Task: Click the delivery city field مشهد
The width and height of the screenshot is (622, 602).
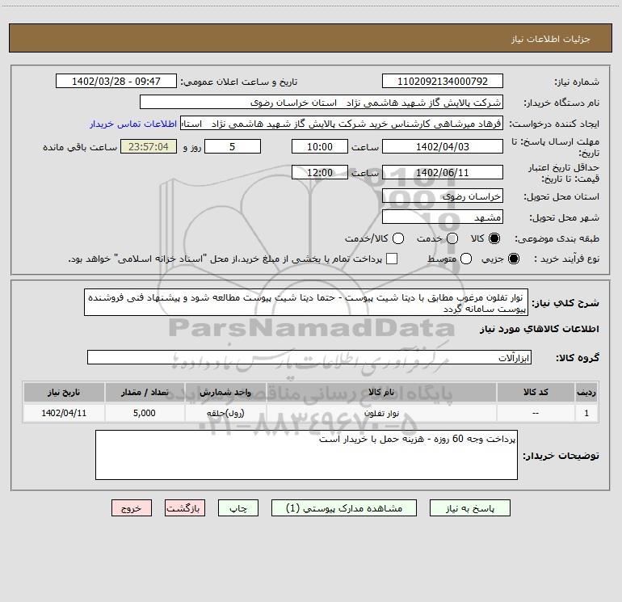Action: click(443, 217)
